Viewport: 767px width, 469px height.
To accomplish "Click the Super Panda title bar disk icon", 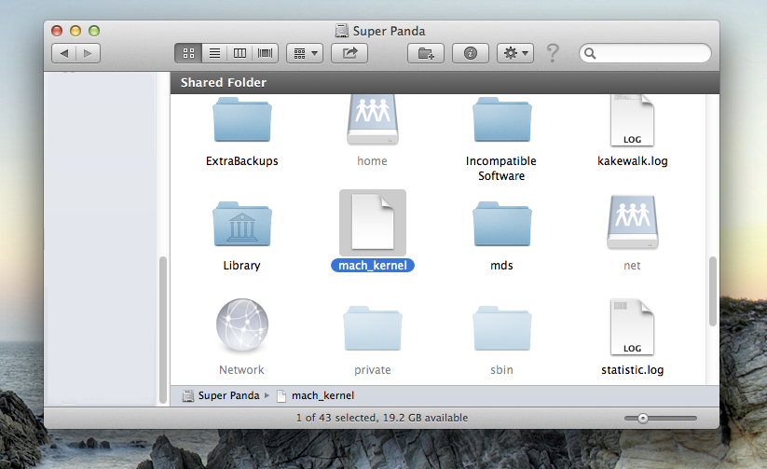I will tap(341, 31).
